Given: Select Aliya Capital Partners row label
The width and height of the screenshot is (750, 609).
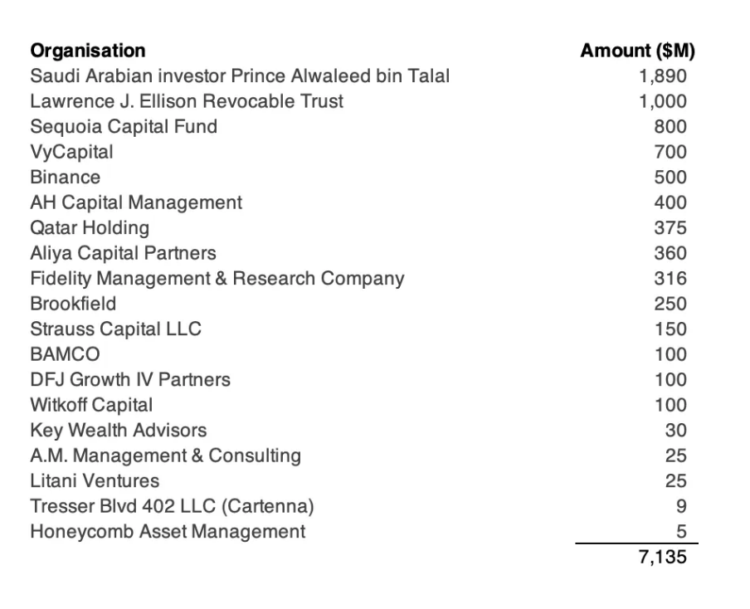Looking at the screenshot, I should click(123, 254).
